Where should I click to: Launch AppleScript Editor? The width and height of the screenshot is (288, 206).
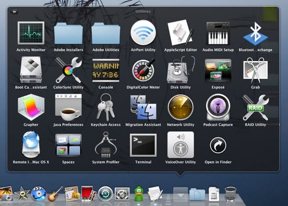tap(180, 33)
